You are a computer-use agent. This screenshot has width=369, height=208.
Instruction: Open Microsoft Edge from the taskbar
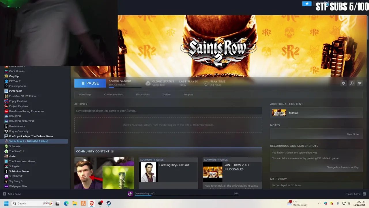[66, 203]
